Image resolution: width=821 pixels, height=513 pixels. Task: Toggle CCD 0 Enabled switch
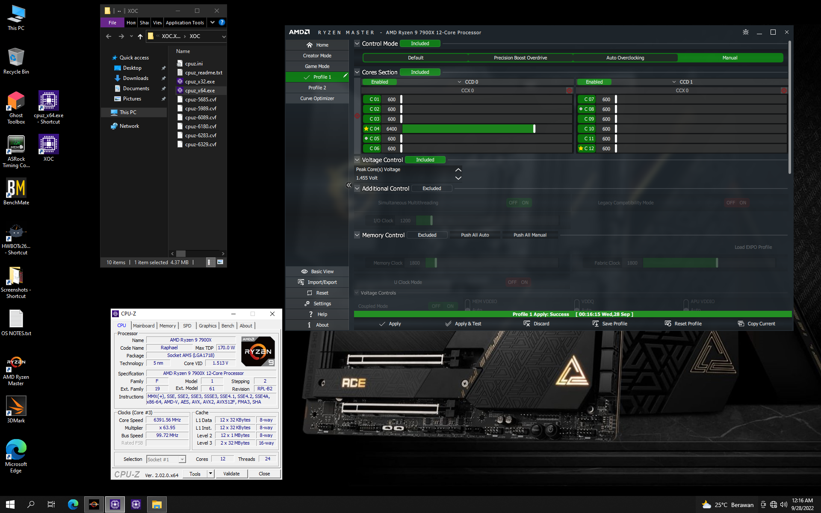(x=380, y=82)
